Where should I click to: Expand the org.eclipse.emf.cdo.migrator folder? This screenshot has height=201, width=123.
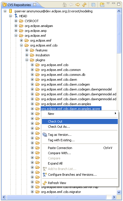32,192
